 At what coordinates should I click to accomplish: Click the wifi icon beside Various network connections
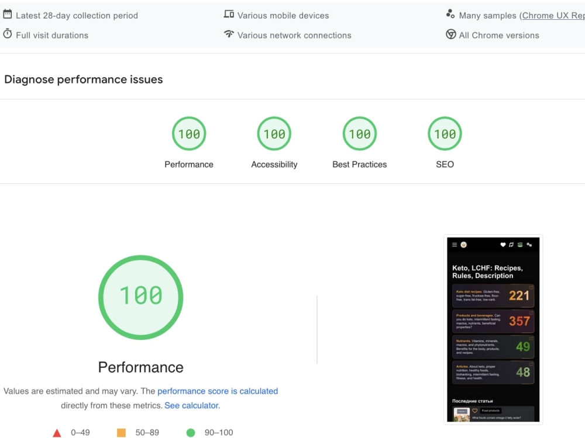[229, 34]
